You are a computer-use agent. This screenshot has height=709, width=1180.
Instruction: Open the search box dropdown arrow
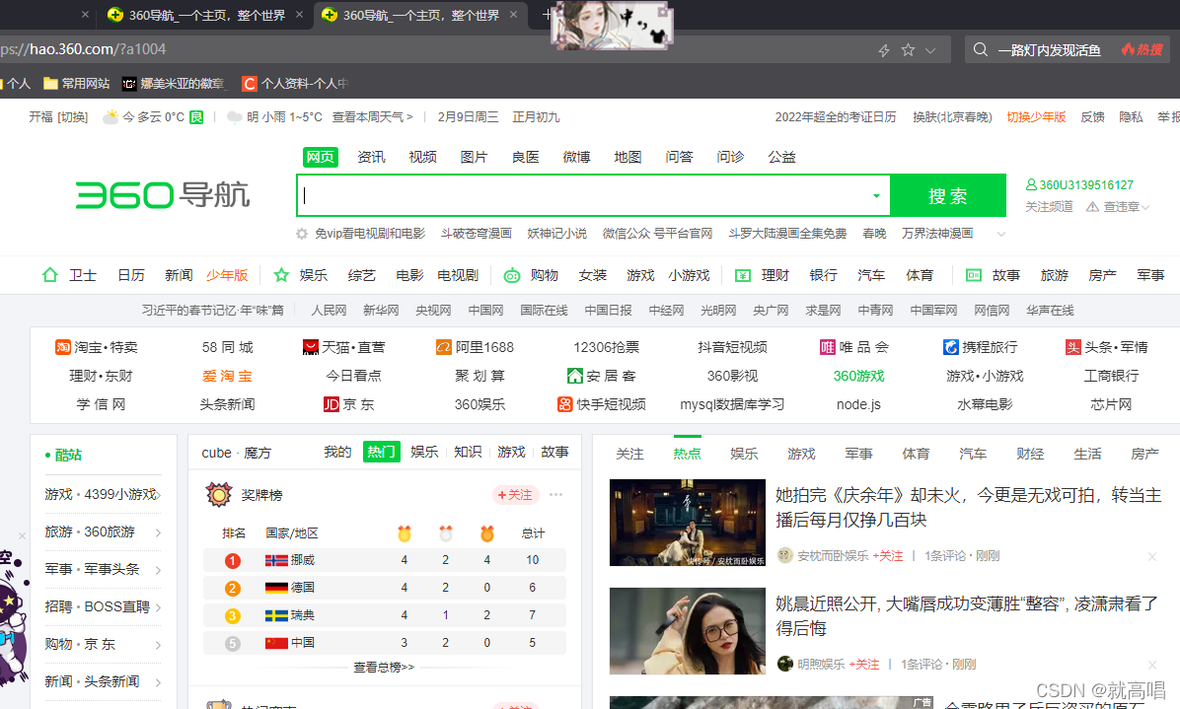coord(876,196)
